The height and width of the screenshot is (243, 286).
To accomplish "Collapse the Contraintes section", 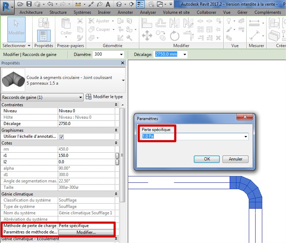I will [116, 105].
